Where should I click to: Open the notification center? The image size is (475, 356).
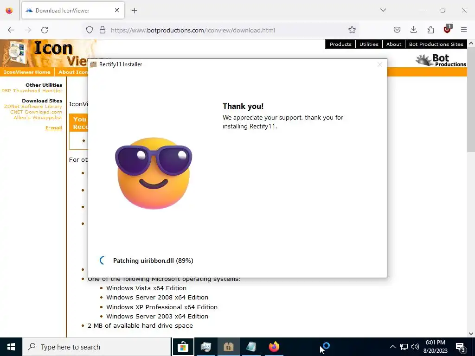click(x=461, y=347)
